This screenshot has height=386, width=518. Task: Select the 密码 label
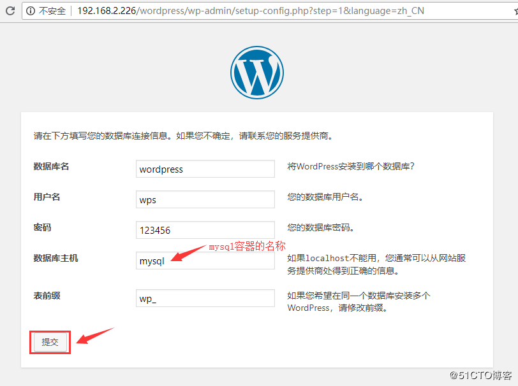[x=42, y=227]
